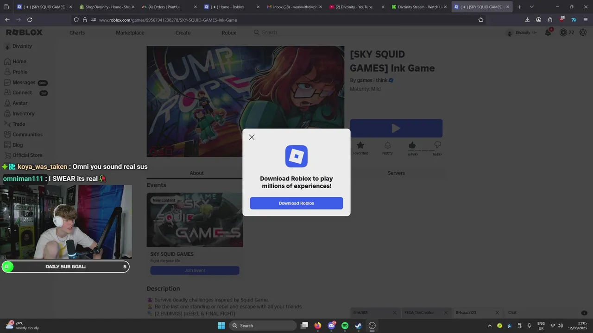Bookmark this page with the star icon
Viewport: 593px width, 333px height.
click(x=481, y=20)
